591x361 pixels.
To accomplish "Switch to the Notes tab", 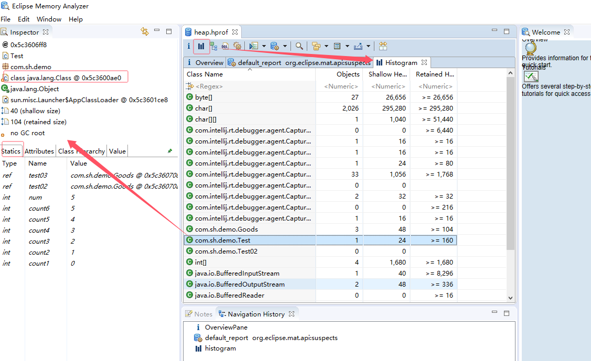I will coord(199,314).
